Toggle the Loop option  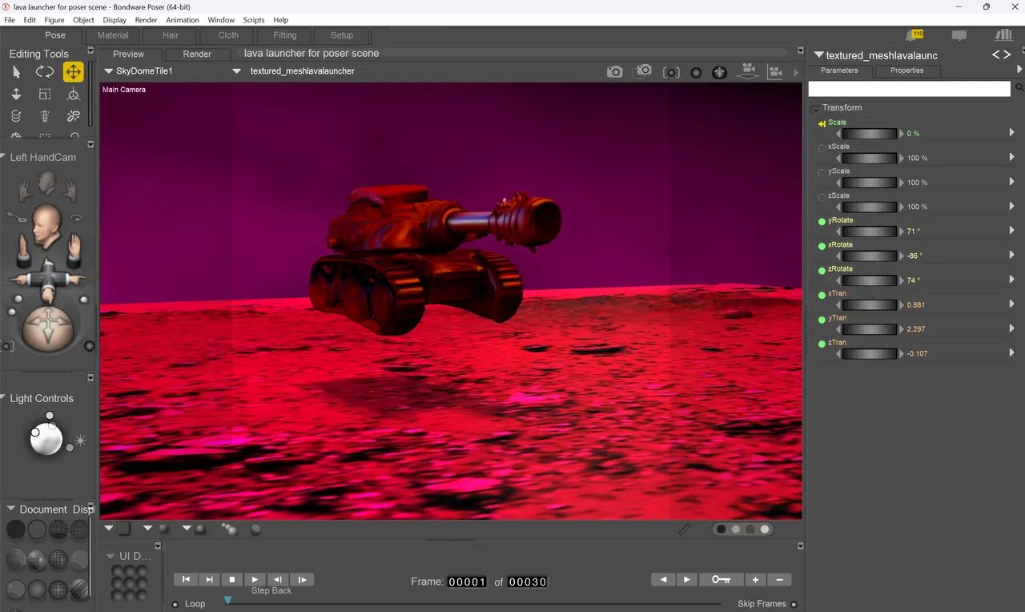pos(175,604)
